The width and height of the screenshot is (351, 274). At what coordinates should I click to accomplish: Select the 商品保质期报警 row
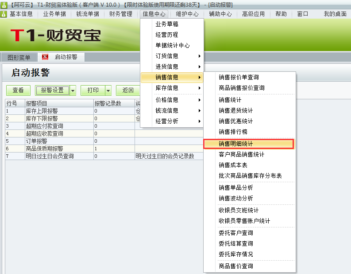point(104,149)
